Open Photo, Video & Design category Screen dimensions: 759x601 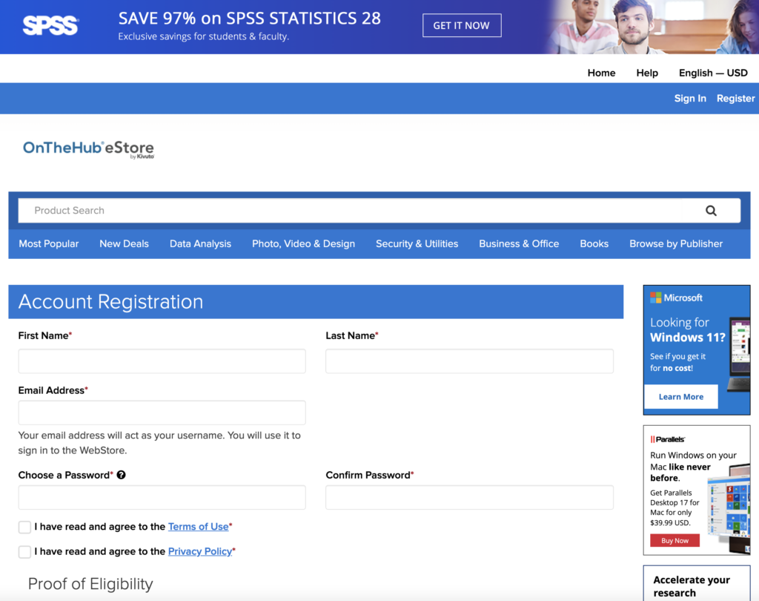[303, 244]
